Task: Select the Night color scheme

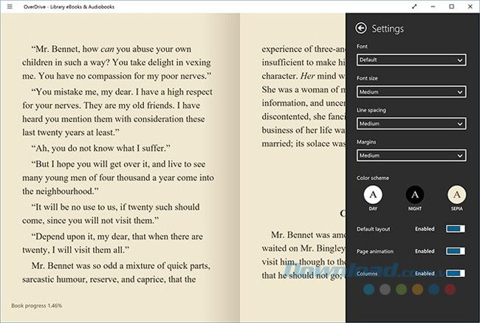Action: [x=415, y=194]
